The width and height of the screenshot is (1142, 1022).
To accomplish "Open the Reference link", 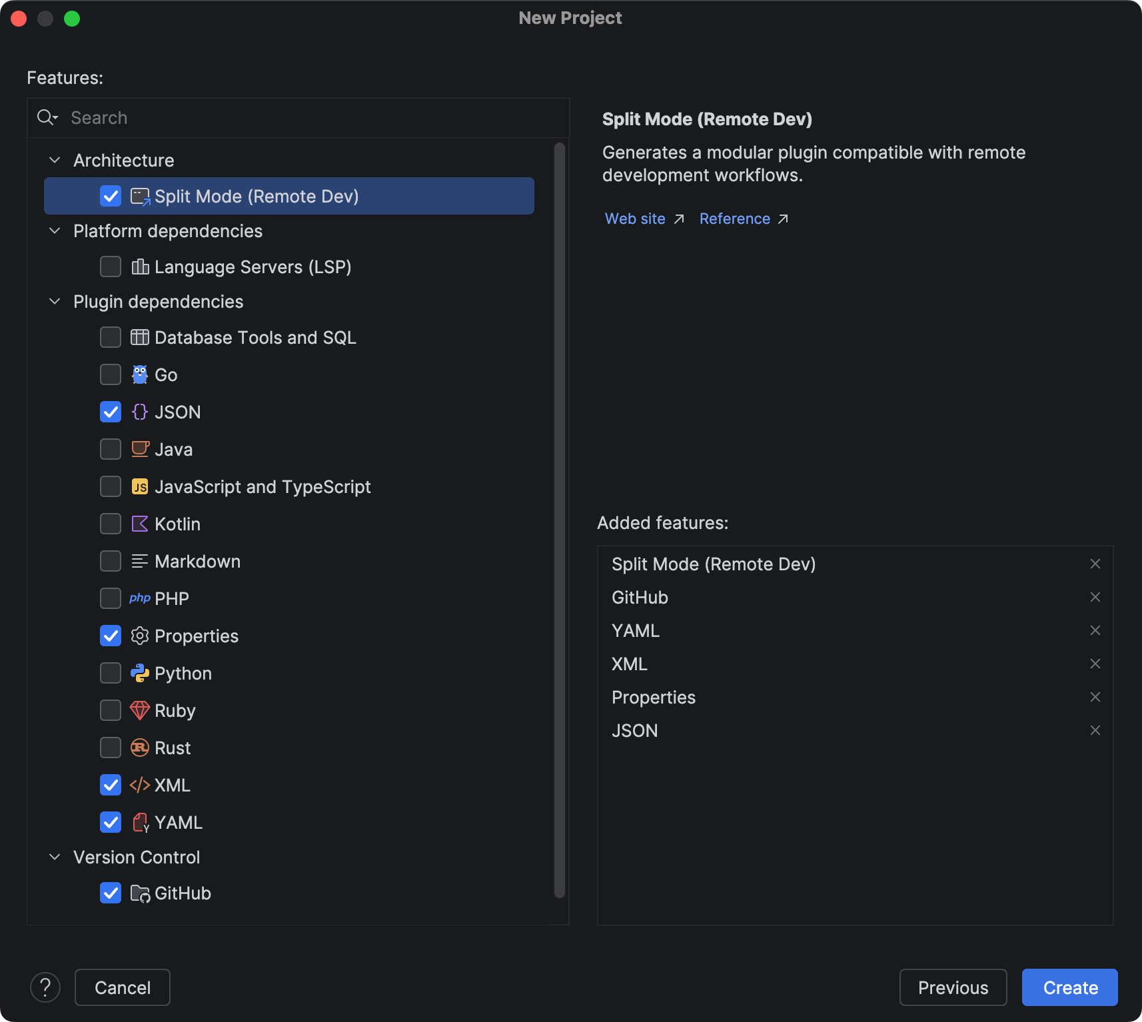I will 744,219.
